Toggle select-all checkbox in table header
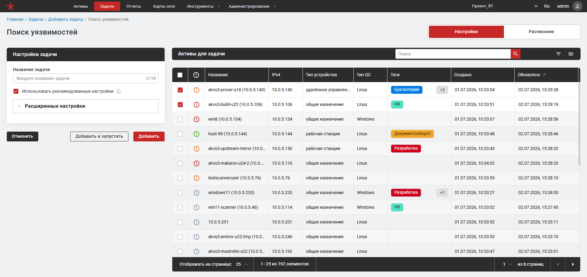This screenshot has height=277, width=587. 180,75
